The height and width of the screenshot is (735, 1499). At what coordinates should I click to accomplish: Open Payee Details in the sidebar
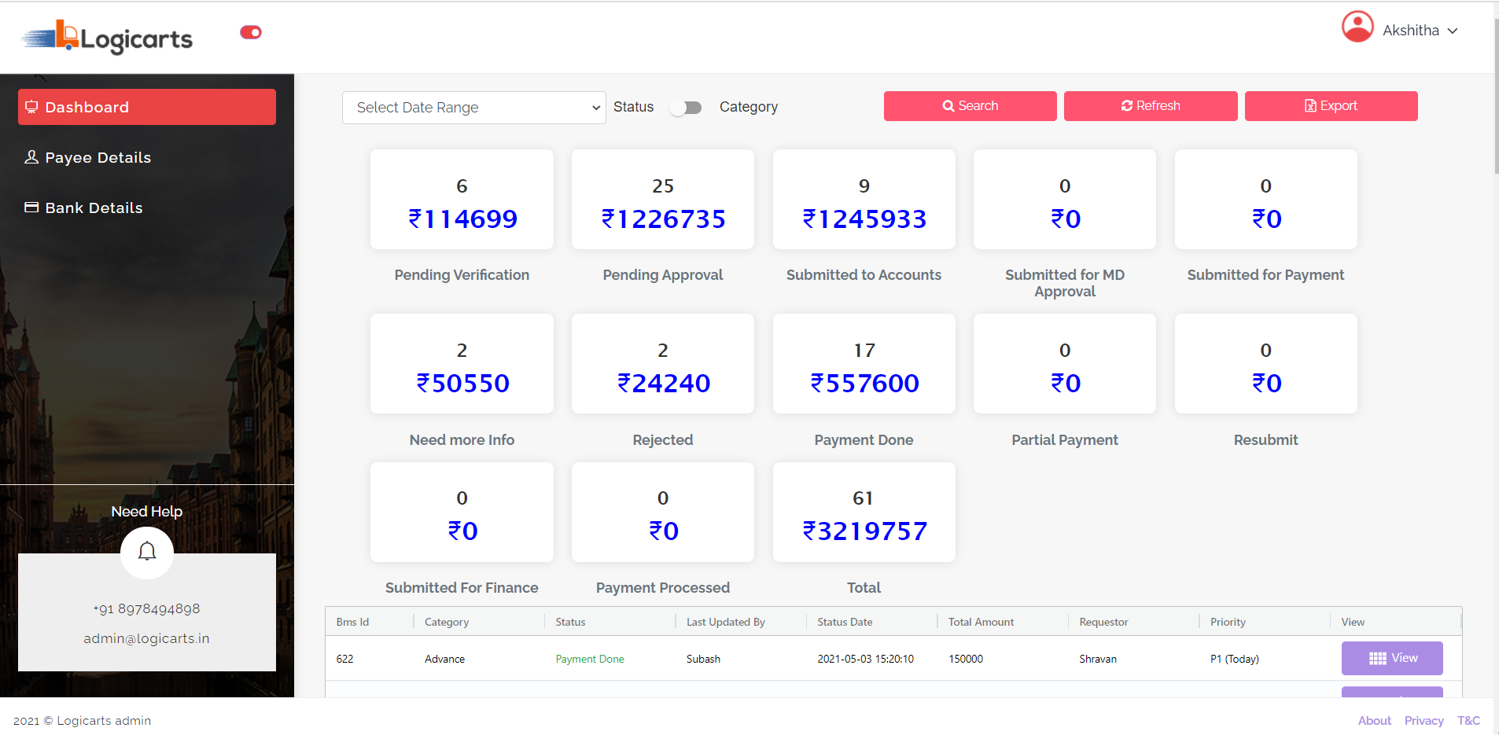point(98,157)
